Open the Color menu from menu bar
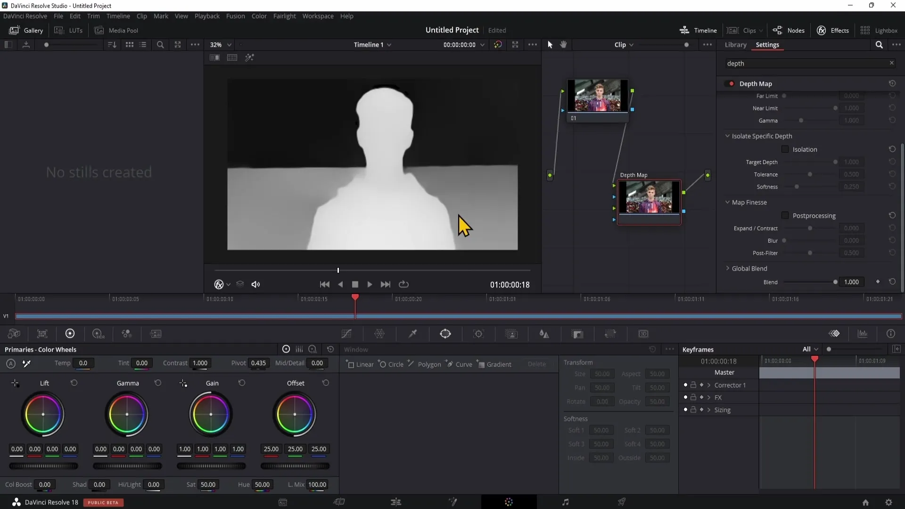This screenshot has height=509, width=905. tap(259, 16)
